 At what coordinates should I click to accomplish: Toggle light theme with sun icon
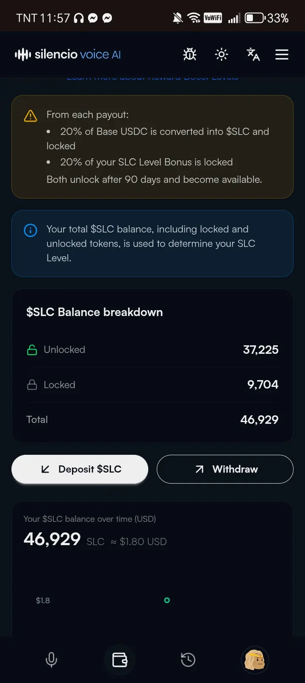[221, 54]
